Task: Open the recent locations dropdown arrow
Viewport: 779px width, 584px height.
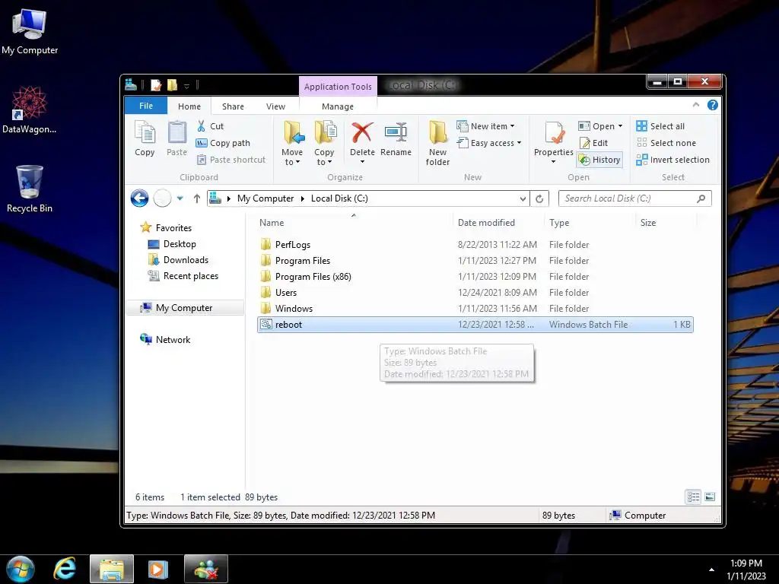Action: (x=180, y=198)
